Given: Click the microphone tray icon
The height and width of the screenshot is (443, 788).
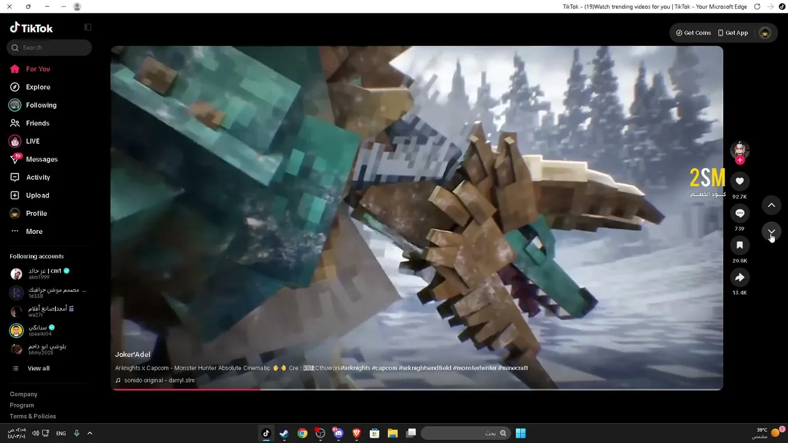Looking at the screenshot, I should (77, 433).
